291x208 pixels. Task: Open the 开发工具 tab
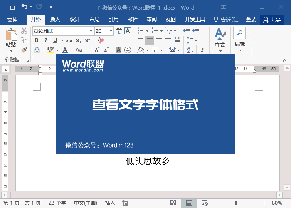click(x=195, y=20)
